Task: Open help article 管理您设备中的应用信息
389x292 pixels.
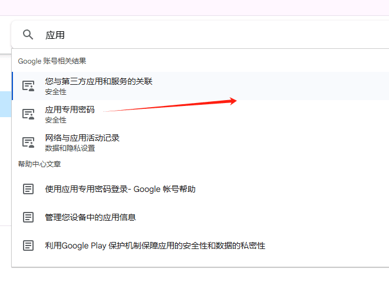Action: 200,217
